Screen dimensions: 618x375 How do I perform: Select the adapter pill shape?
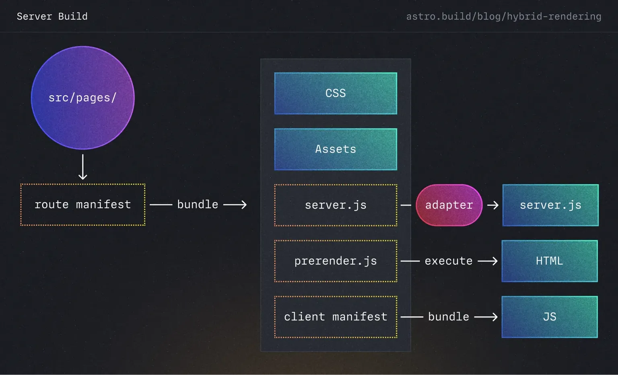pos(449,205)
